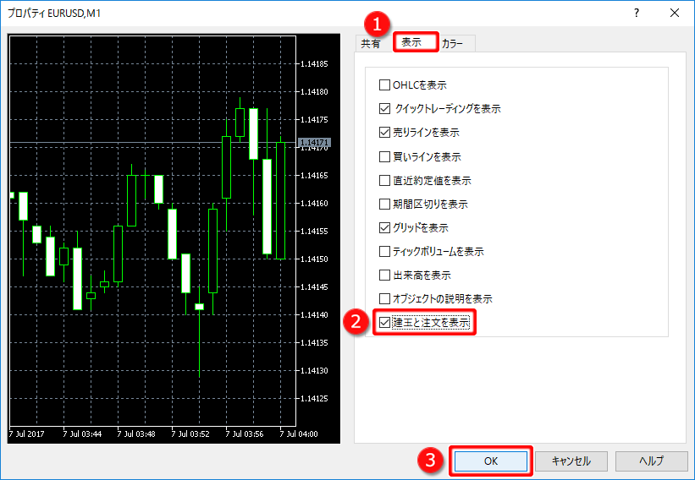Enable the 買いラインを表示 checkbox
The image size is (695, 480).
coord(385,156)
